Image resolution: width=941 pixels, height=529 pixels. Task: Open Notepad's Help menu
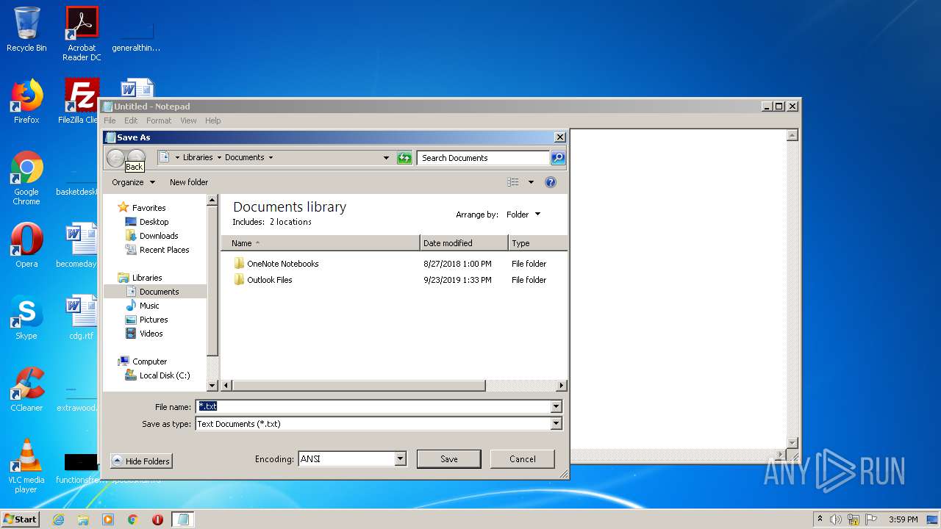point(212,120)
